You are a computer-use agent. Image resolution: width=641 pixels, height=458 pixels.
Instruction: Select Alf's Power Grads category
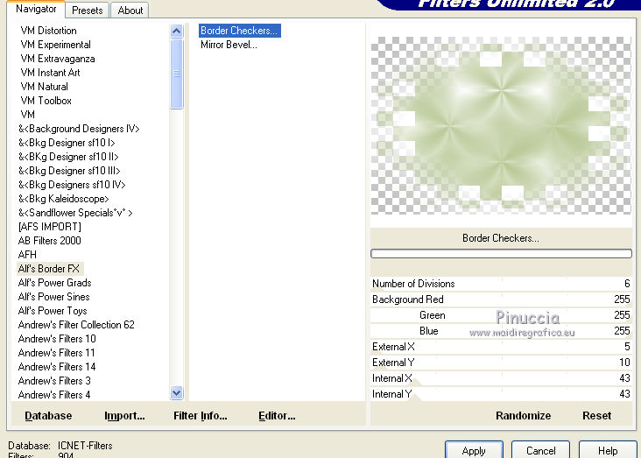tap(54, 283)
